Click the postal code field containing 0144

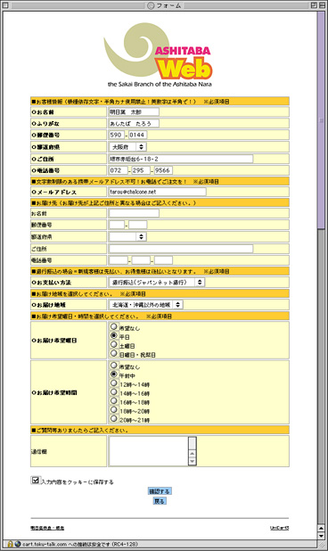(x=137, y=135)
